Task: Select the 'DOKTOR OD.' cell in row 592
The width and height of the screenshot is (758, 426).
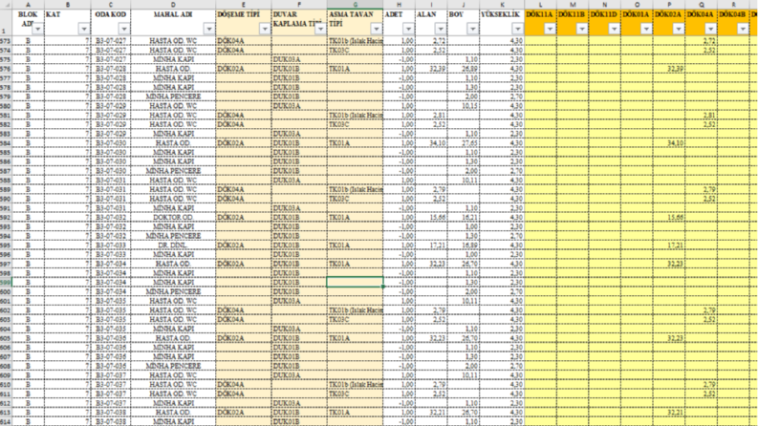Action: click(173, 218)
